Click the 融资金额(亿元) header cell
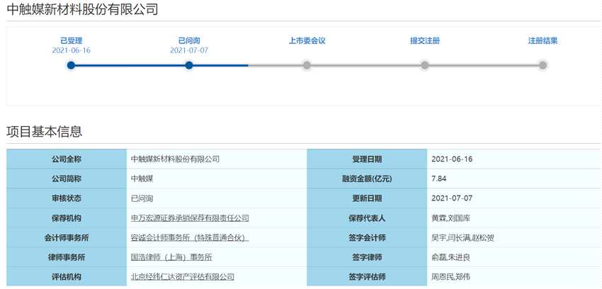Image resolution: width=602 pixels, height=289 pixels. (x=367, y=178)
